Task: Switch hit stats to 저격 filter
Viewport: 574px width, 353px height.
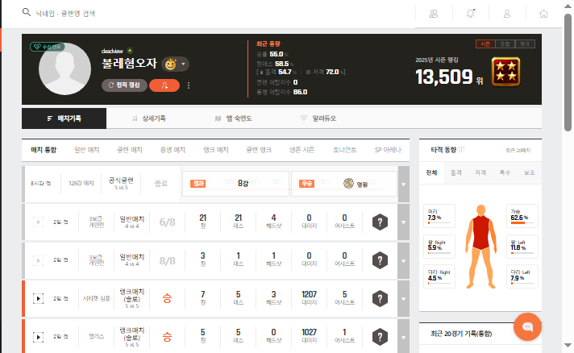Action: tap(480, 172)
